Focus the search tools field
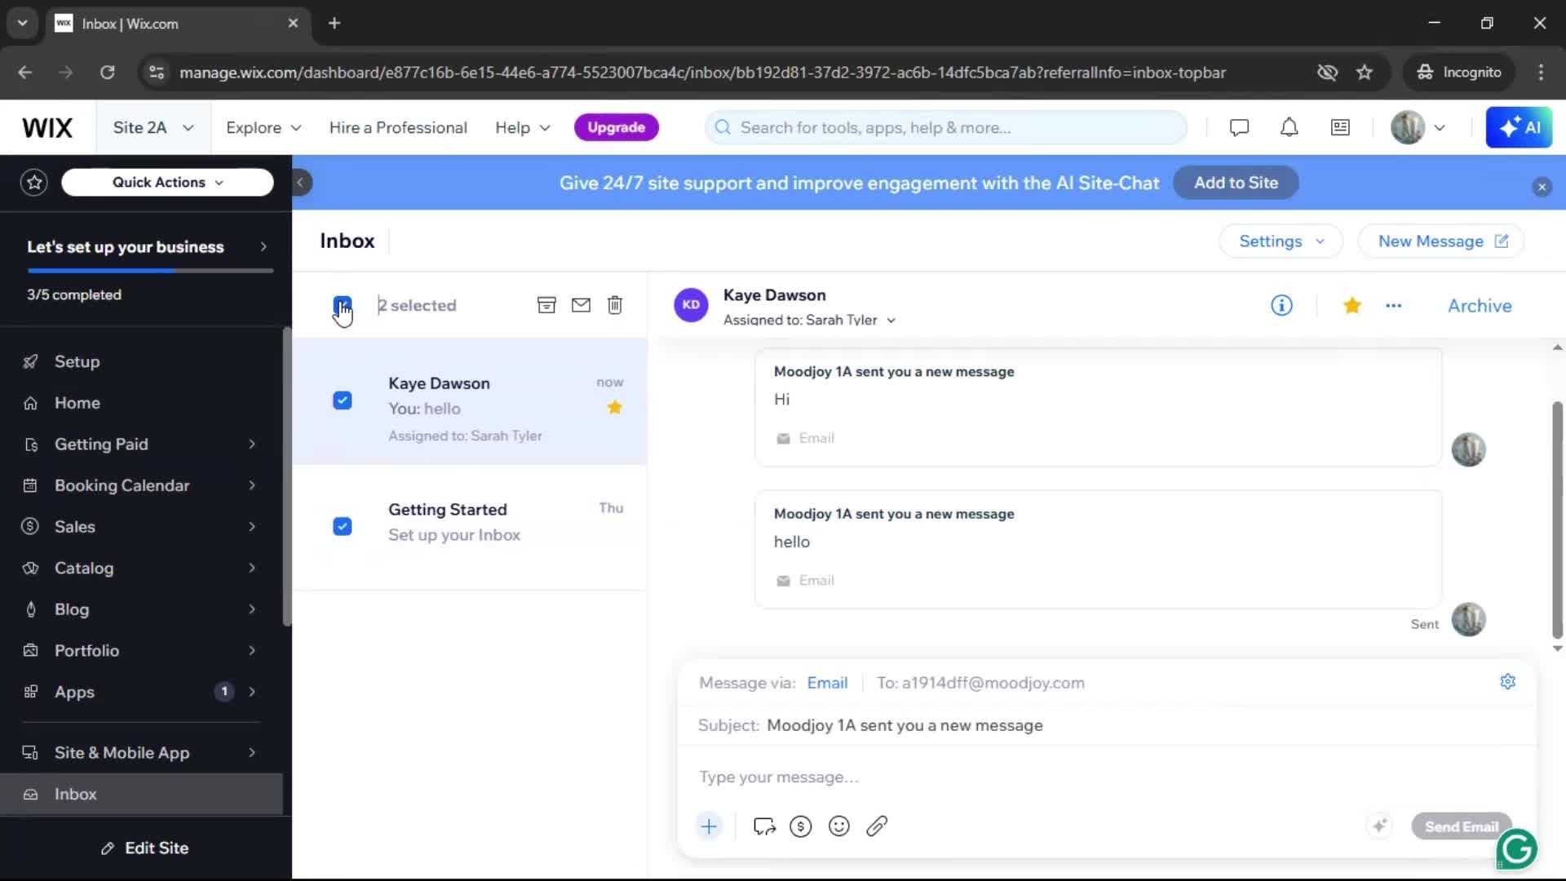Viewport: 1566px width, 881px height. (946, 127)
